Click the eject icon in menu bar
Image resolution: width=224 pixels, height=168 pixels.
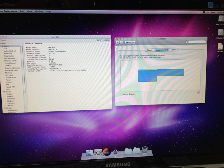click(208, 12)
